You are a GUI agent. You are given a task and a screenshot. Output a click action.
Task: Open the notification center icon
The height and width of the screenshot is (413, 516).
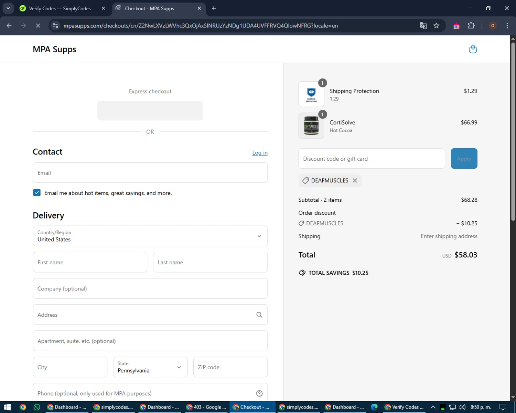pos(503,407)
